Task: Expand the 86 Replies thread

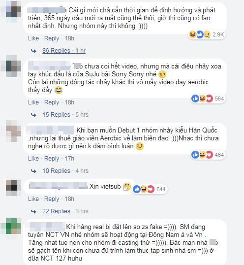Action: tap(56, 51)
